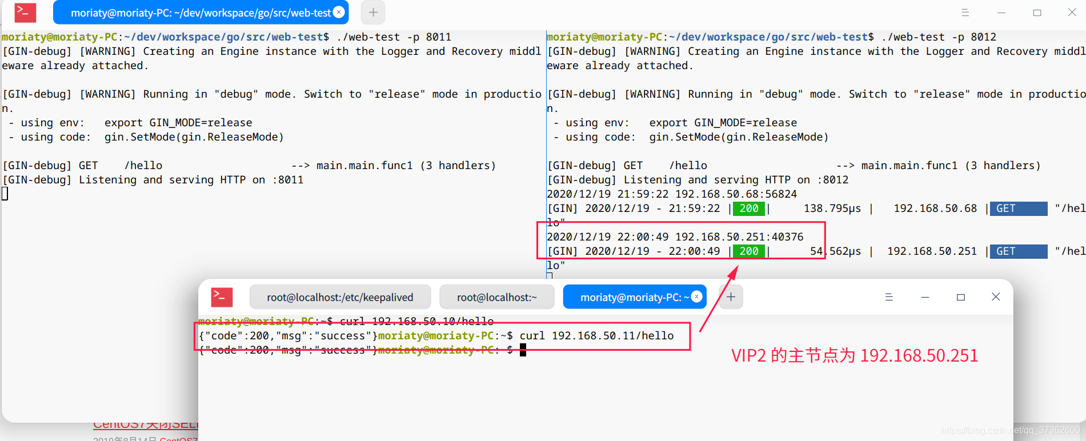Select the moriaty@moriaty-PC: ~ tab in front window

click(x=635, y=297)
